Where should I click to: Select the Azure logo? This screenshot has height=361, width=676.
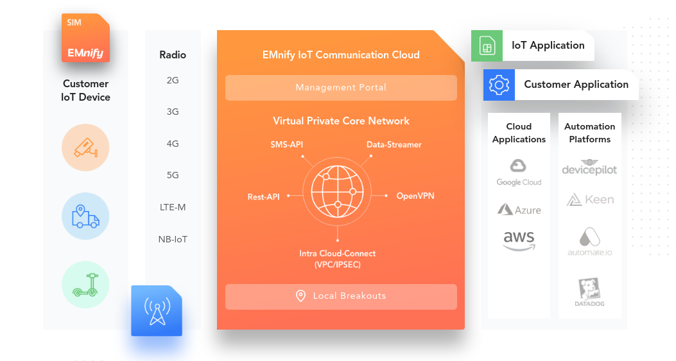pyautogui.click(x=519, y=210)
